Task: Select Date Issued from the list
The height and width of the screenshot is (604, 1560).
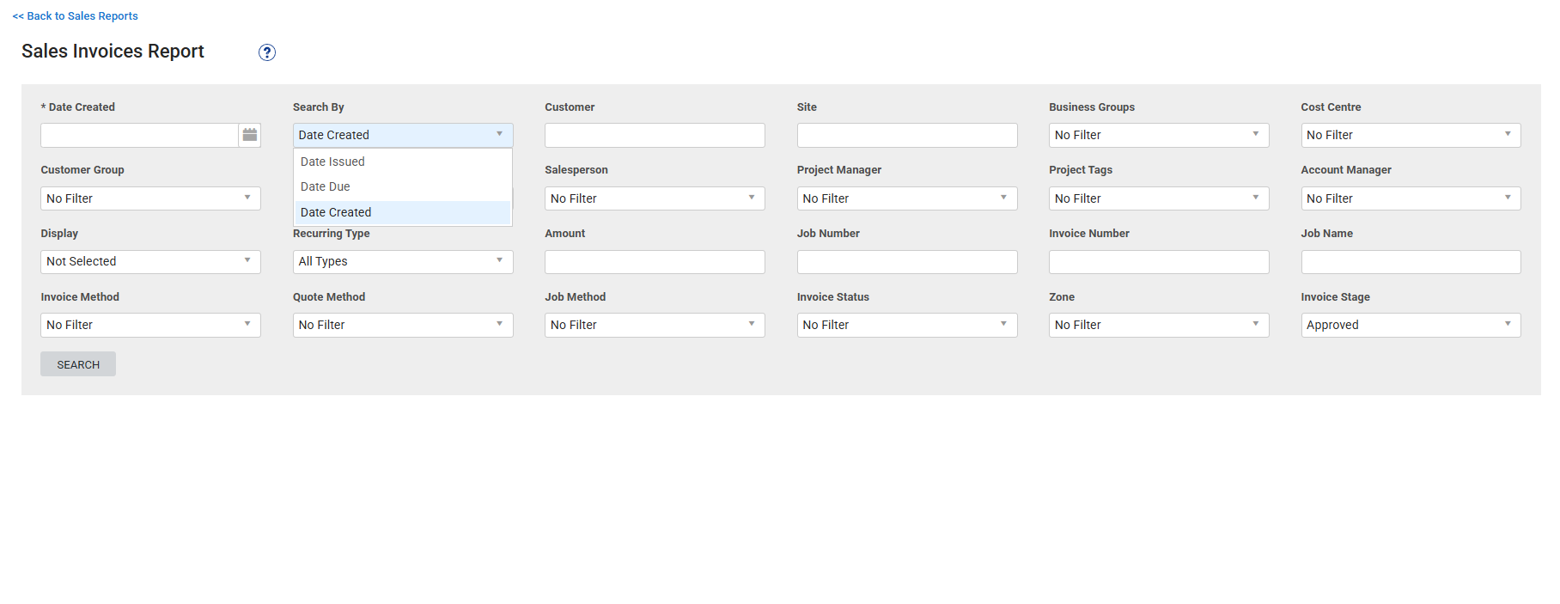Action: tap(332, 162)
